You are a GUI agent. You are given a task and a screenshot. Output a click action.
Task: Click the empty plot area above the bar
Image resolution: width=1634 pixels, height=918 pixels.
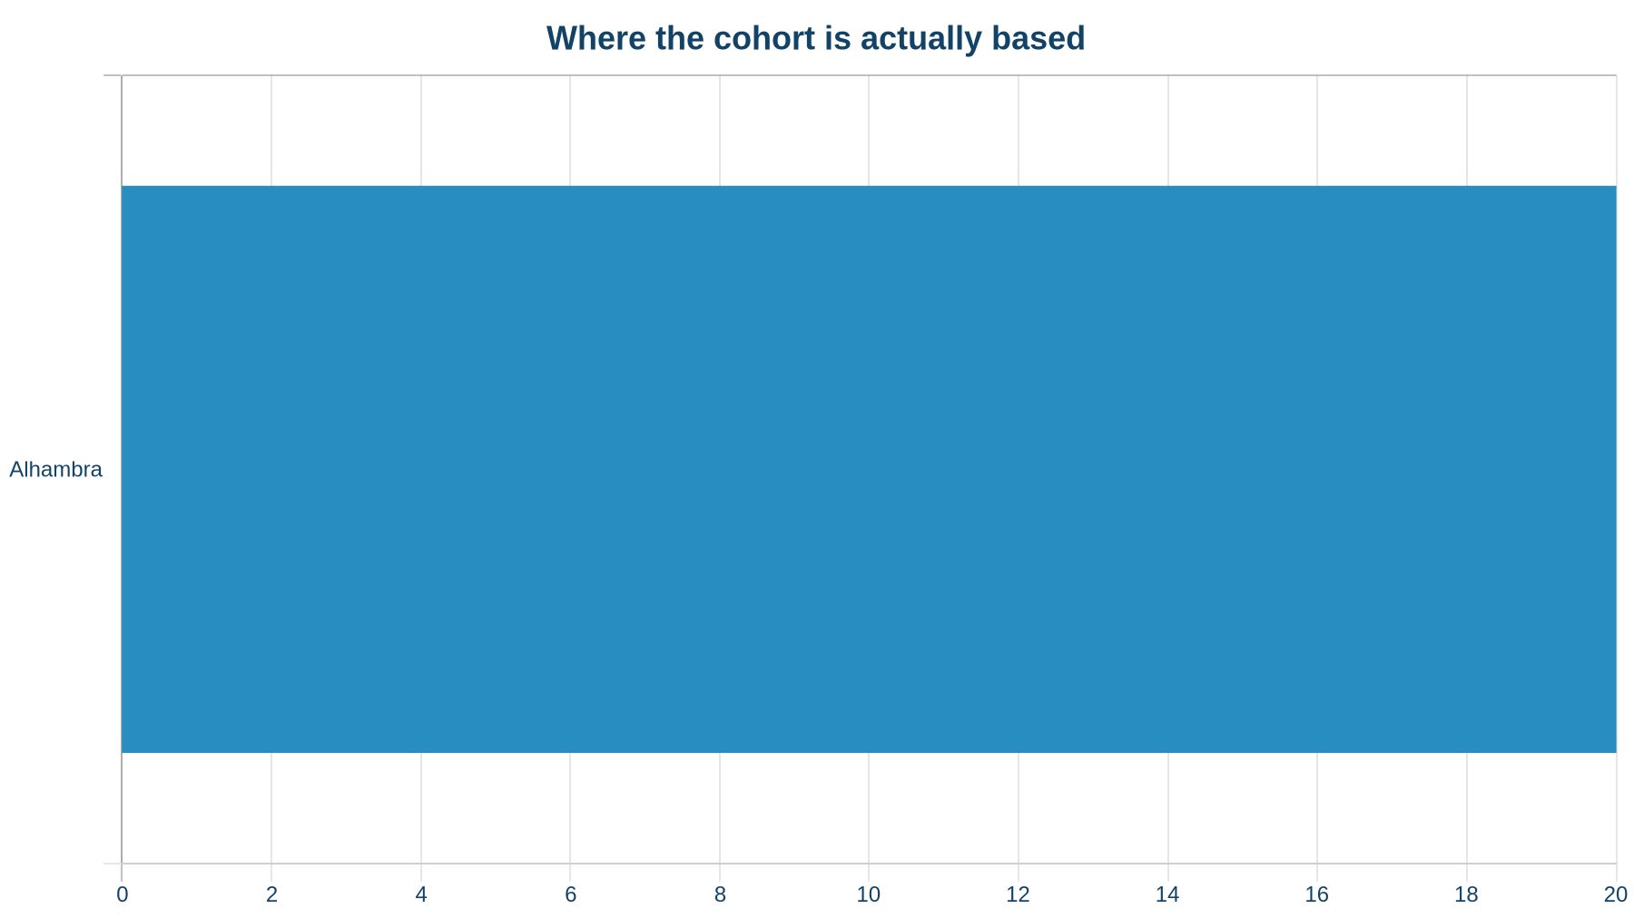[x=869, y=131]
